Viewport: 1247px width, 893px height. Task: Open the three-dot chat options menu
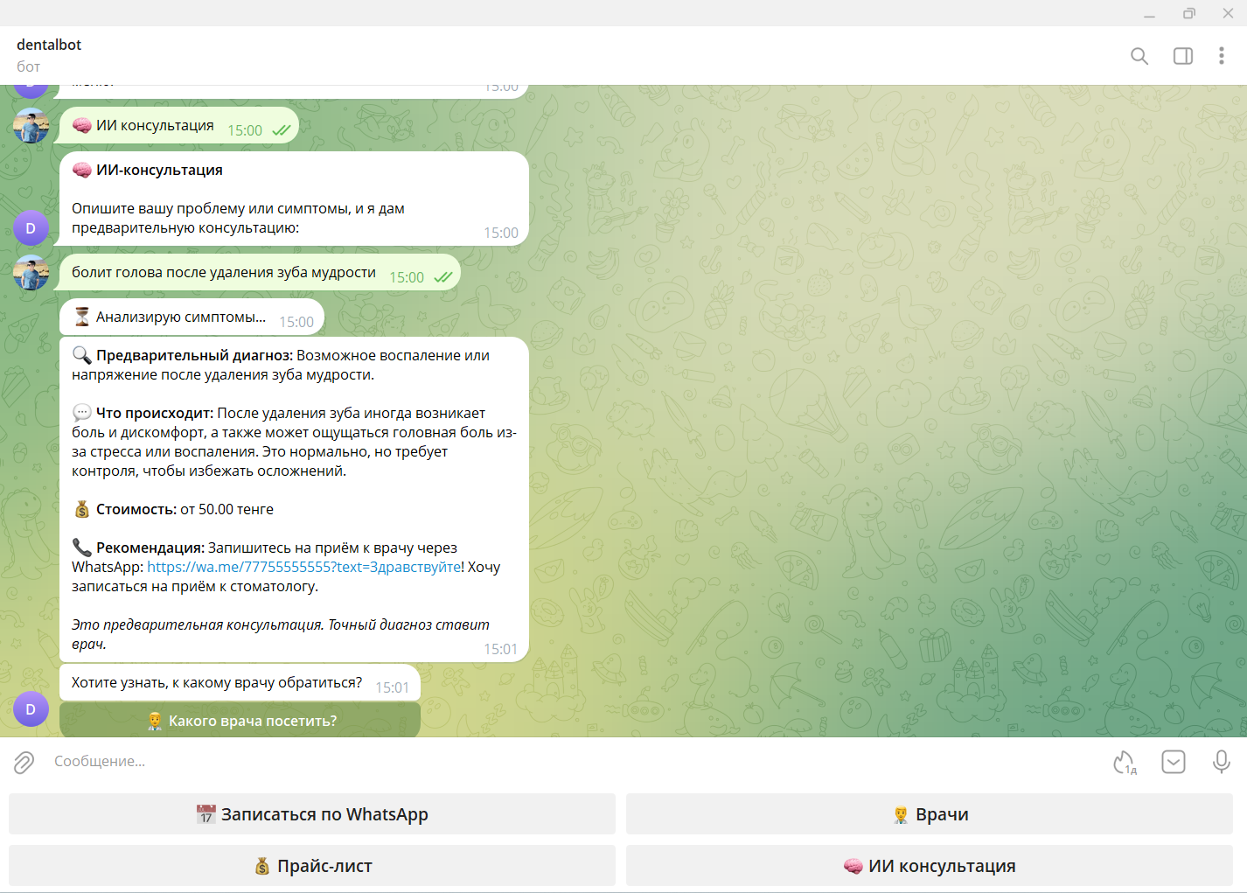point(1222,55)
